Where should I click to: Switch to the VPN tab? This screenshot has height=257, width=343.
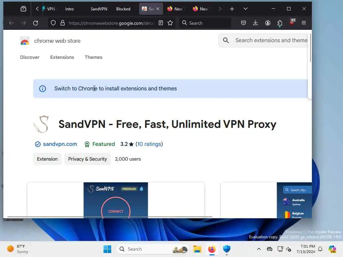(50, 9)
